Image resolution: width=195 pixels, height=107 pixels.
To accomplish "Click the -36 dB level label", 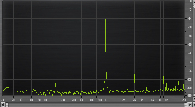I will coord(190,27).
